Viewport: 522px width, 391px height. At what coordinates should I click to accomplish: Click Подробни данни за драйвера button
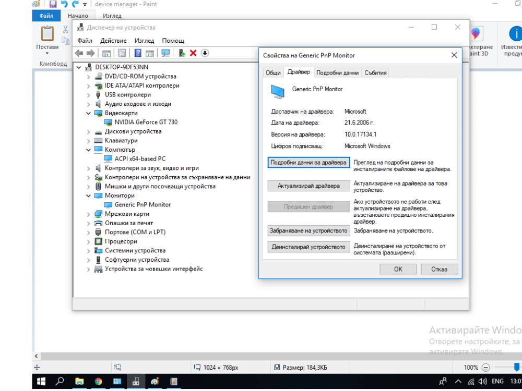click(309, 163)
